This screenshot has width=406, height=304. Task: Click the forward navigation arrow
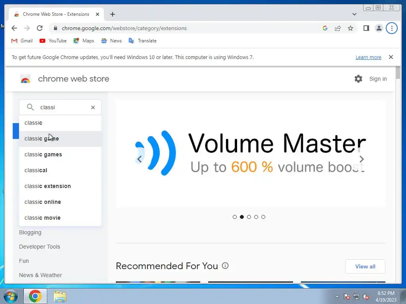tap(27, 28)
